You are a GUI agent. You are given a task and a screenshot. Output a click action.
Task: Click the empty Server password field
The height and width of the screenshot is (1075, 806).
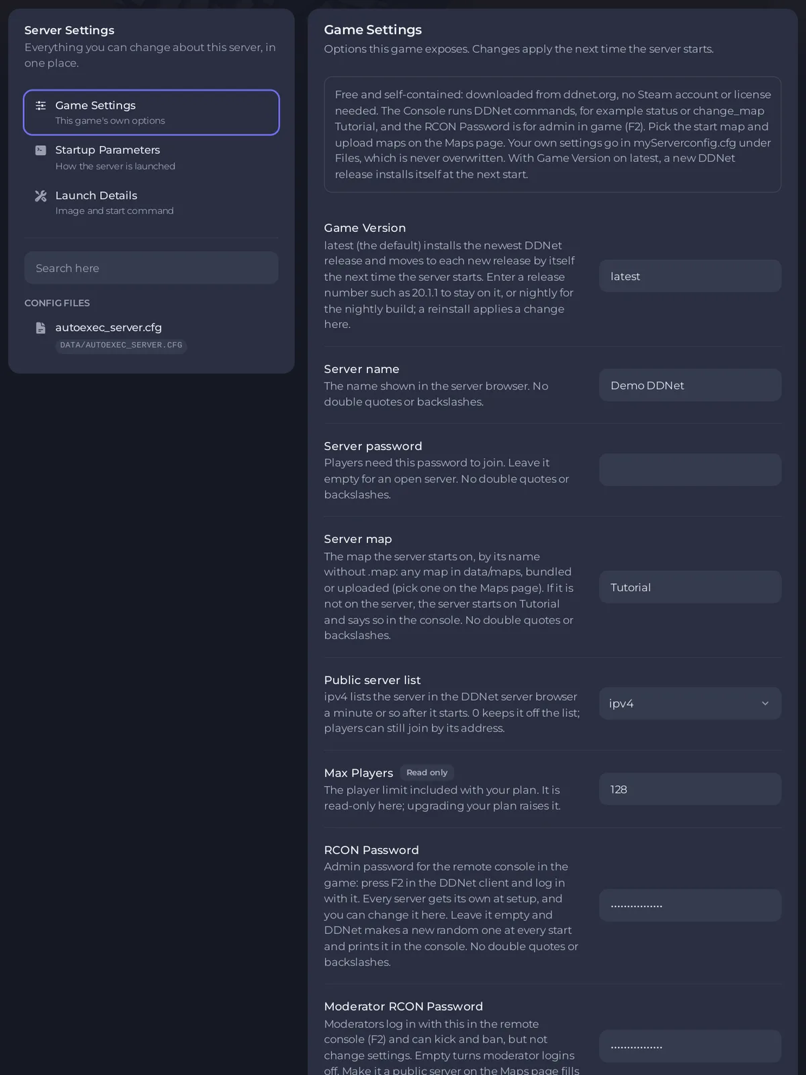click(690, 470)
